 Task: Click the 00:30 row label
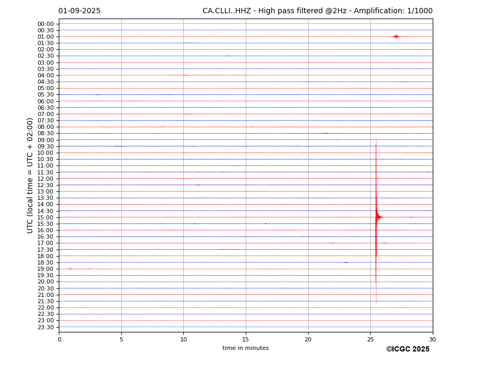click(x=46, y=30)
